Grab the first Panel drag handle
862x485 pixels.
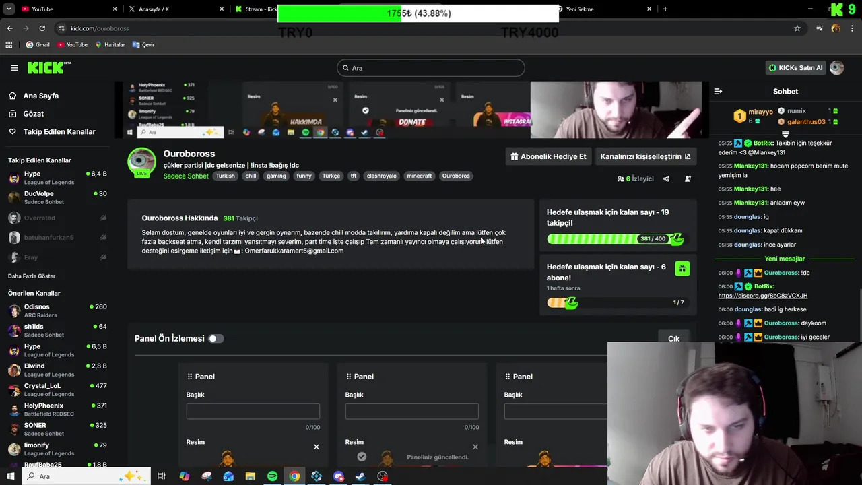190,377
